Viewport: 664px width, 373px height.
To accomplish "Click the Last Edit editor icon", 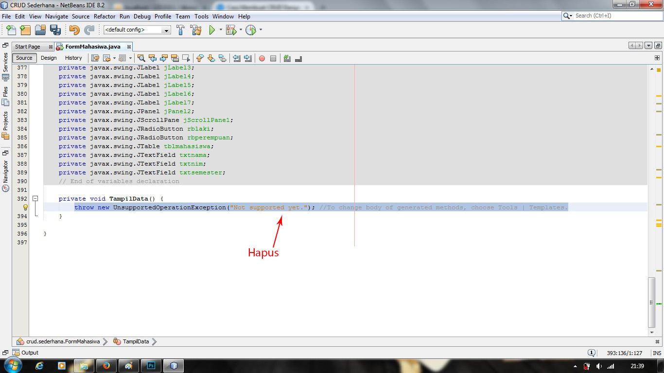I will tap(96, 58).
